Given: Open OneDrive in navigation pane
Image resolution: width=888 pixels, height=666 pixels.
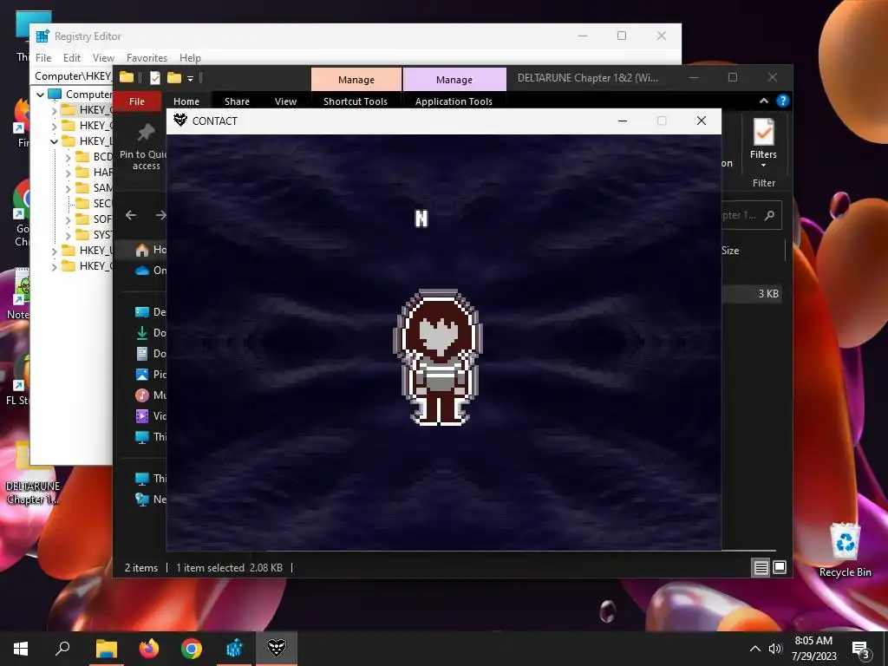Looking at the screenshot, I should tap(151, 271).
